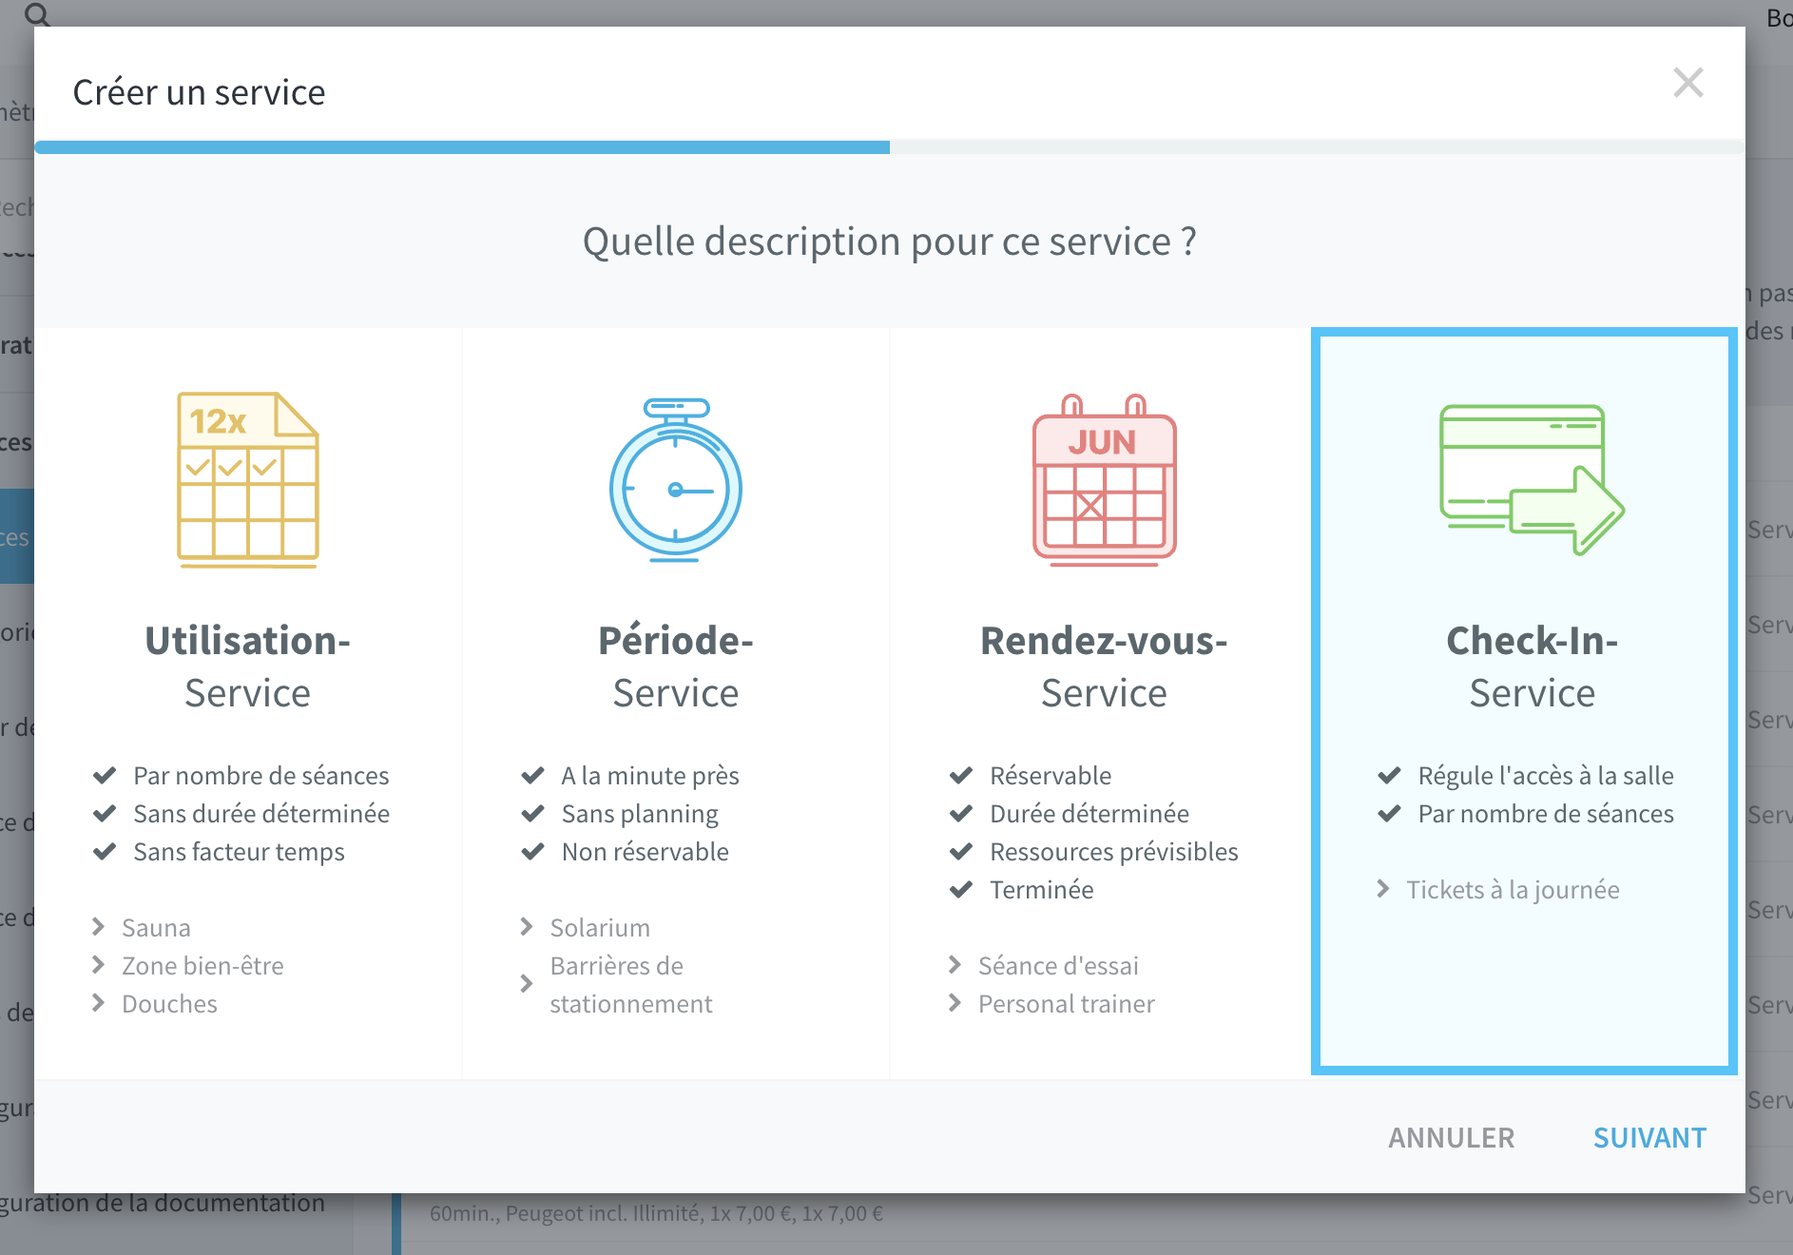The image size is (1793, 1255).
Task: Click the A la minute près feature text
Action: 650,776
